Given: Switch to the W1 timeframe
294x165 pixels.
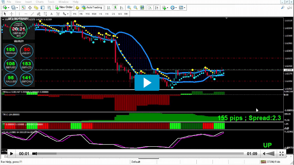Looking at the screenshot, I should 120,14.
